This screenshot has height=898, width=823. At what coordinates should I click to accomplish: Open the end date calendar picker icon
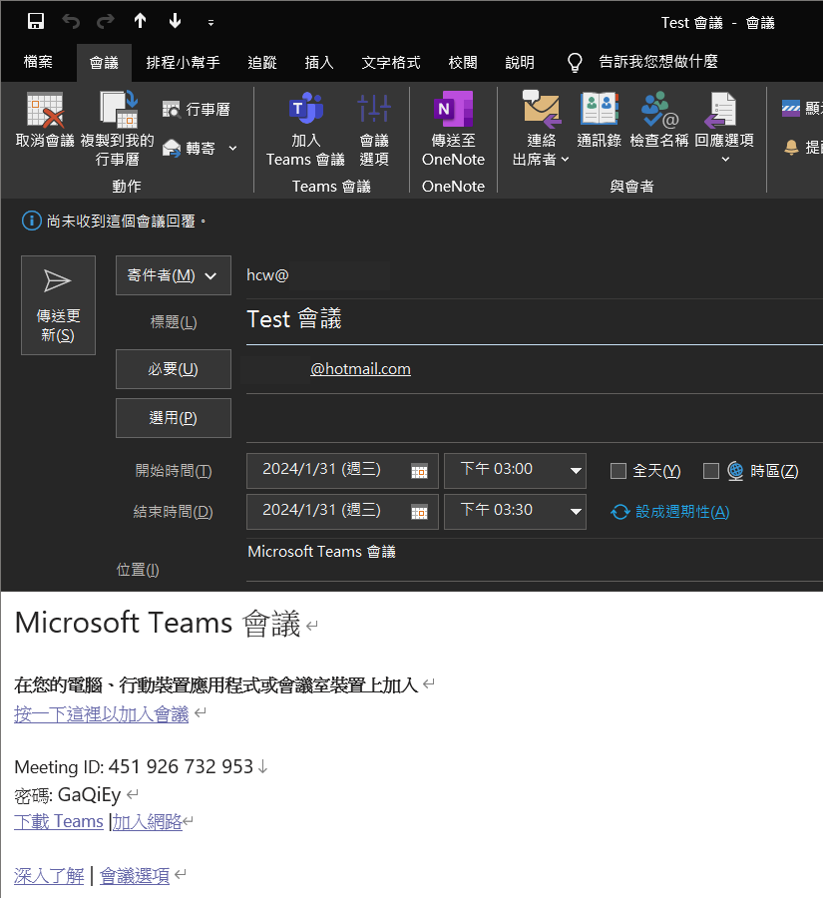(x=419, y=512)
